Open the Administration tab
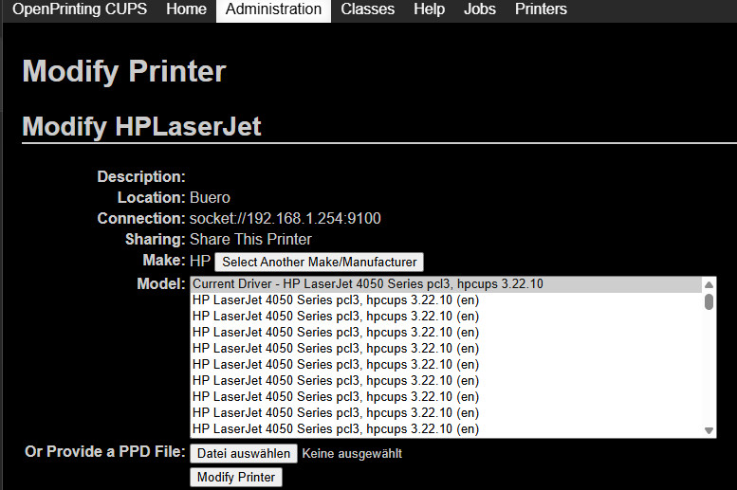This screenshot has width=737, height=490. [x=273, y=9]
